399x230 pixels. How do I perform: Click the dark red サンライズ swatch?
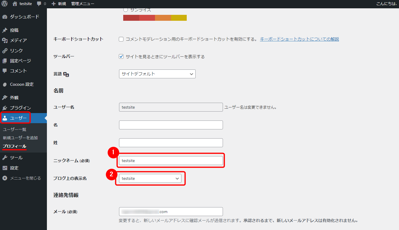click(131, 18)
